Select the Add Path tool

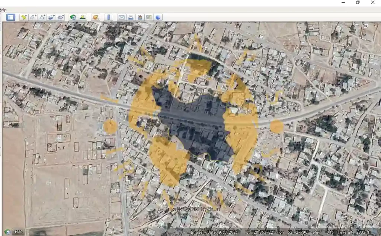(42, 17)
